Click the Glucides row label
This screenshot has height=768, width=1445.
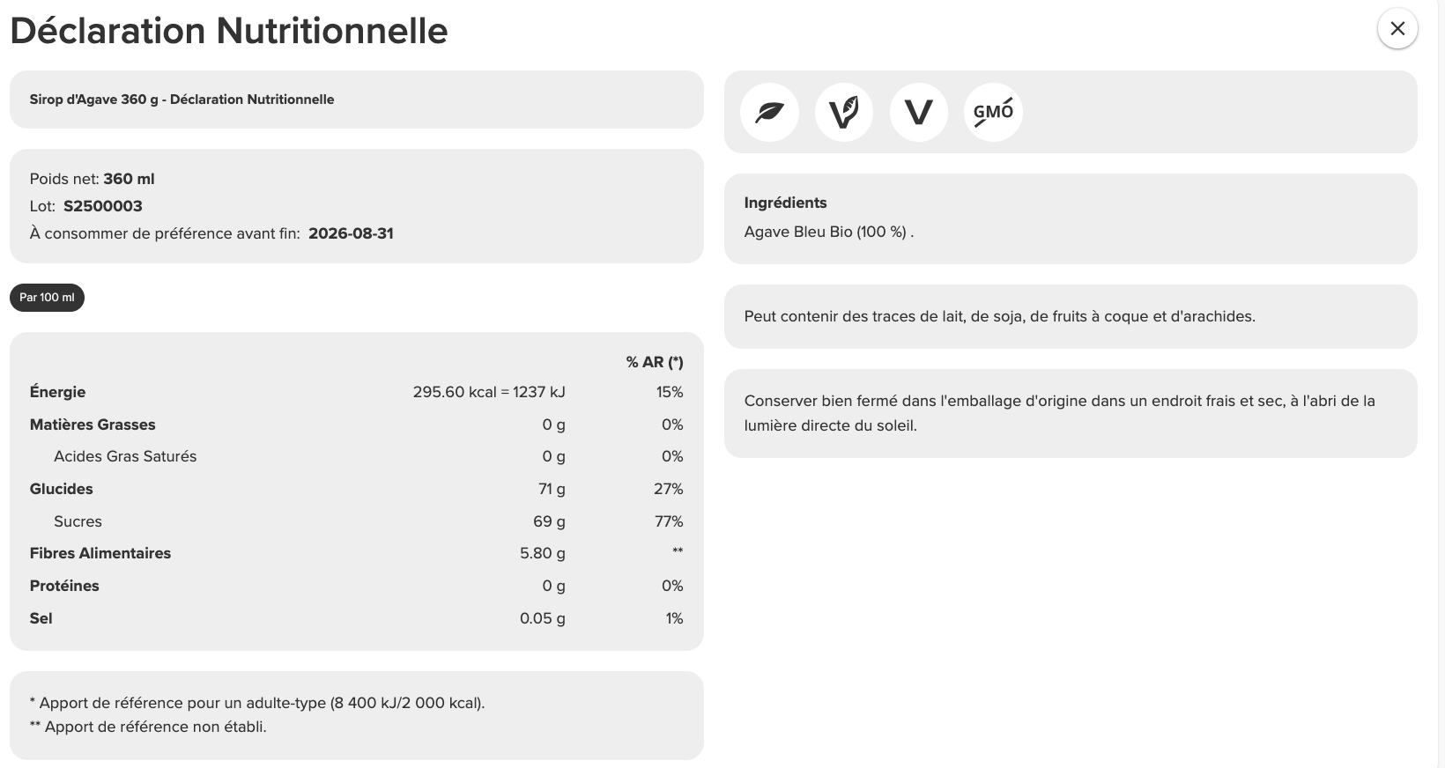pyautogui.click(x=62, y=489)
